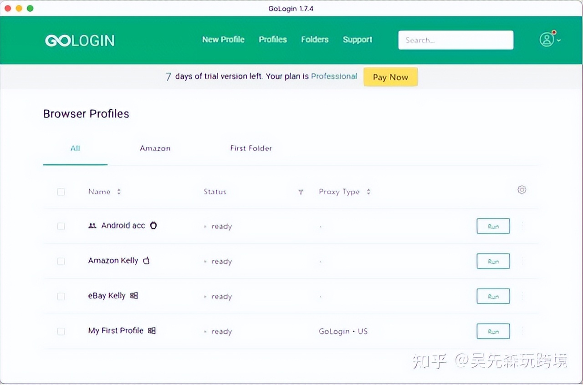Click the Windows icon on My First Profile
Image resolution: width=583 pixels, height=385 pixels.
click(152, 330)
